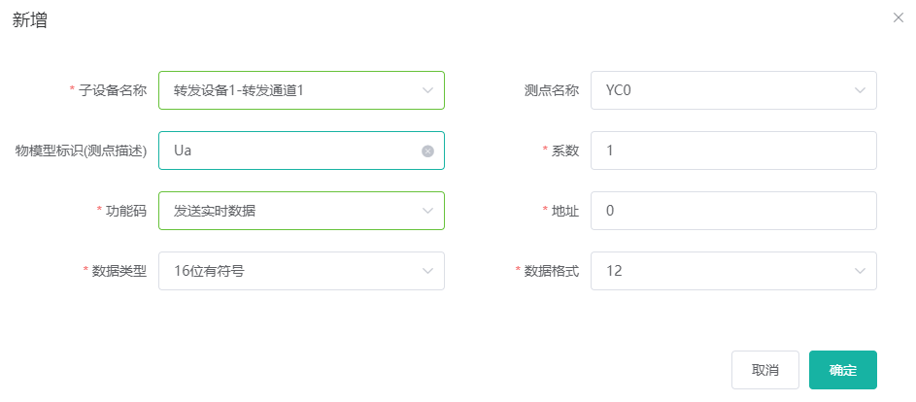The image size is (916, 402).
Task: Click into the 地址 input field
Action: [x=733, y=211]
